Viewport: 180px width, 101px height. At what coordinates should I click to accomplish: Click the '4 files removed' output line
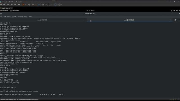[6, 79]
